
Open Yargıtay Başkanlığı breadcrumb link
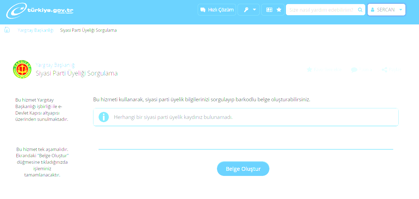[x=36, y=30]
